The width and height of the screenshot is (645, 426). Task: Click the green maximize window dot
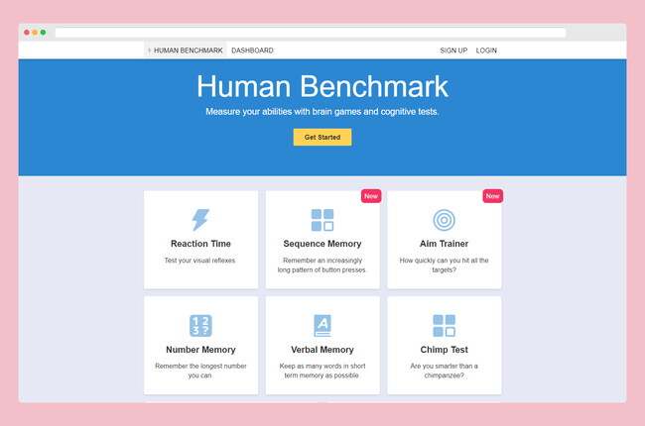[44, 32]
